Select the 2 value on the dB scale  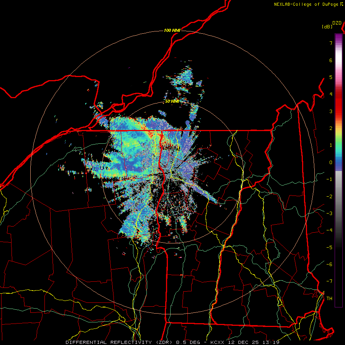pyautogui.click(x=331, y=128)
